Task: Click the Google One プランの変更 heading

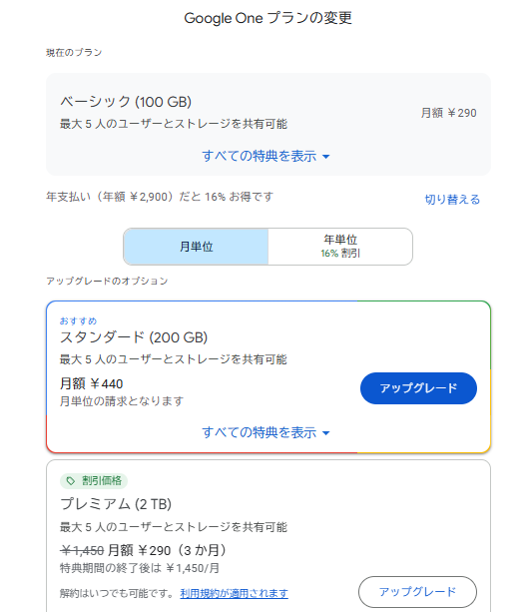Action: click(267, 18)
